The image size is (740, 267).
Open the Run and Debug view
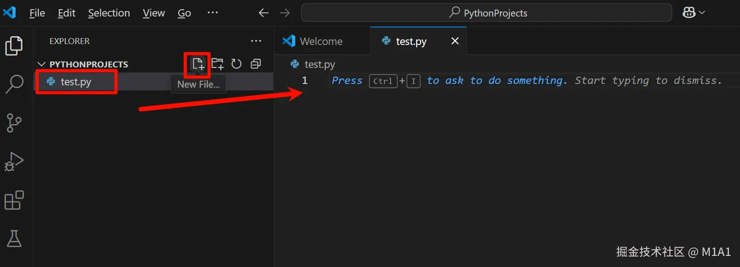click(x=14, y=161)
